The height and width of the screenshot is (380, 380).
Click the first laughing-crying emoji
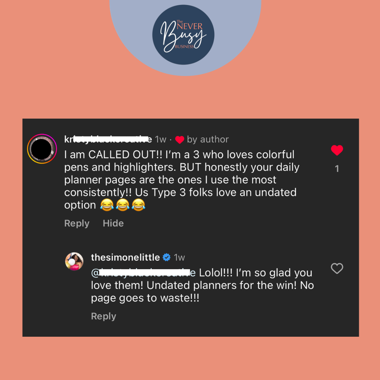click(107, 205)
